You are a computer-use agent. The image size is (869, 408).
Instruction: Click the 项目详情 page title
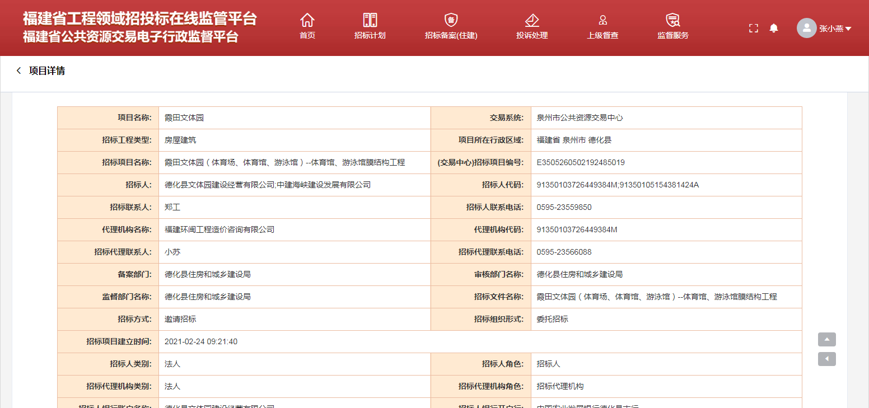47,71
